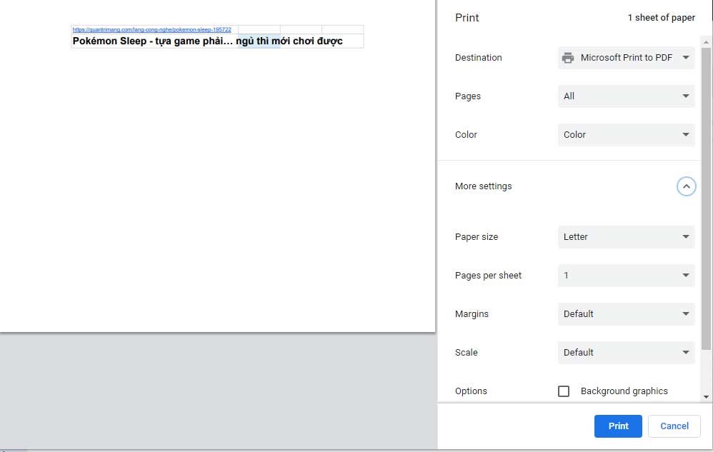Open the Destination dropdown Microsoft Print to PDF

(626, 58)
